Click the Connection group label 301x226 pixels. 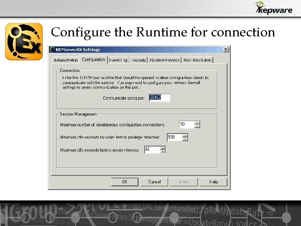click(70, 71)
